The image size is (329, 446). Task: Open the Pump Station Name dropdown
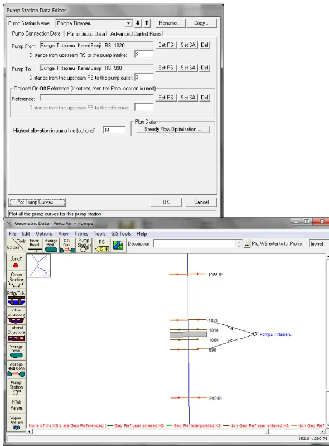[128, 23]
